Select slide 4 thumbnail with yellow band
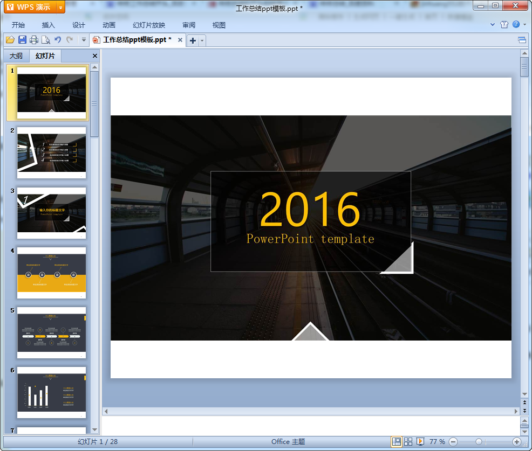This screenshot has width=532, height=451. point(51,273)
